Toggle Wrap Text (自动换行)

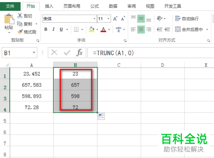[187, 18]
